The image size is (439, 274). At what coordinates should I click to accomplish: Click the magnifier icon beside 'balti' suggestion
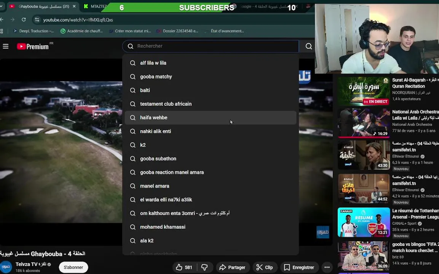click(133, 91)
